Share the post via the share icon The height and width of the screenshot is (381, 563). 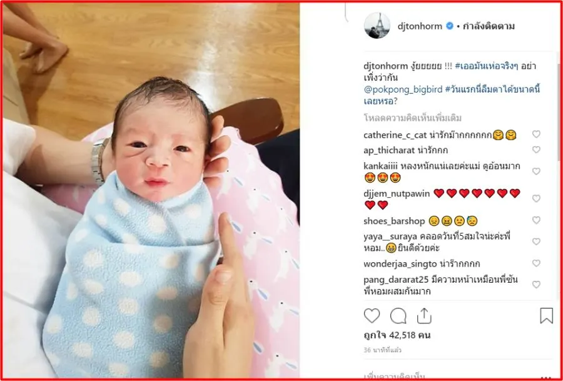(424, 317)
